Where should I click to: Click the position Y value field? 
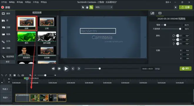pyautogui.click(x=186, y=54)
